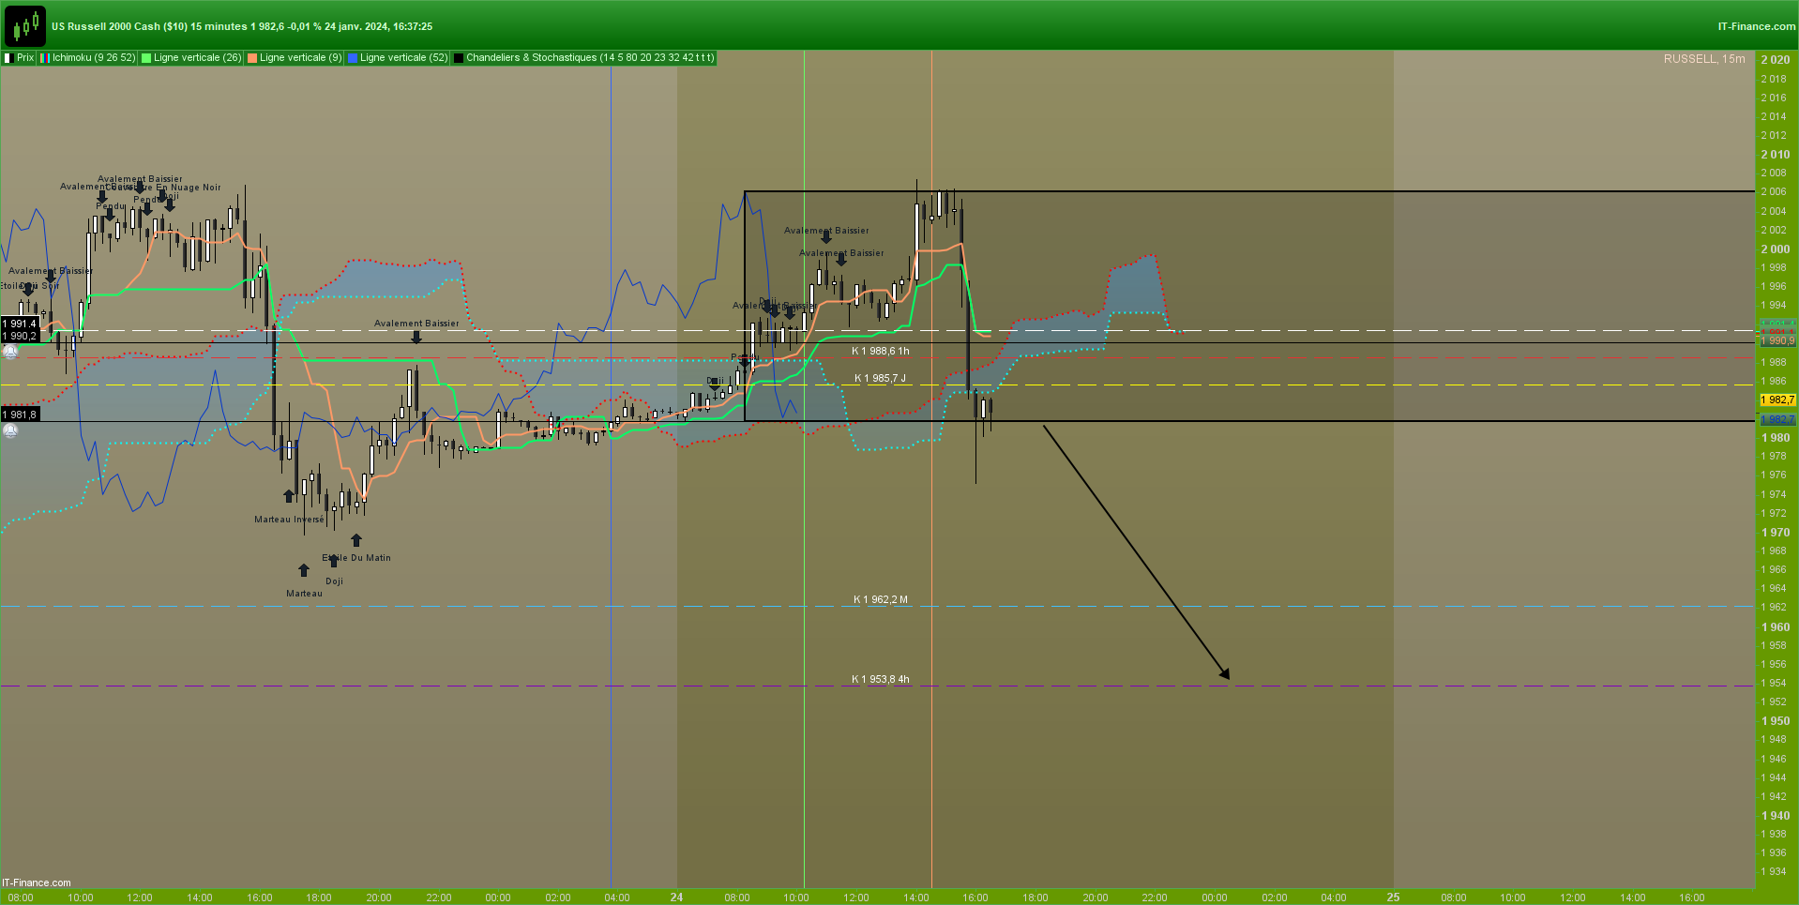Screen dimensions: 1799x905
Task: Click the K 1 953,8 4h level label
Action: coord(880,679)
